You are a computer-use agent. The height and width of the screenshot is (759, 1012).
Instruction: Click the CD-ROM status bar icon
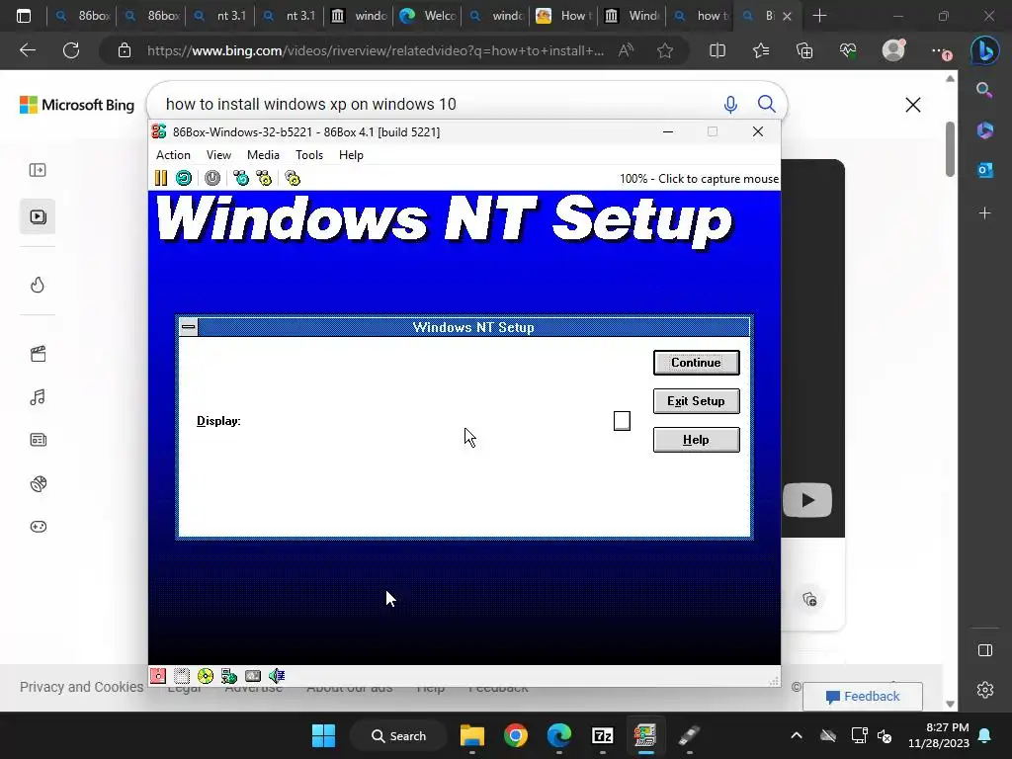(x=206, y=676)
